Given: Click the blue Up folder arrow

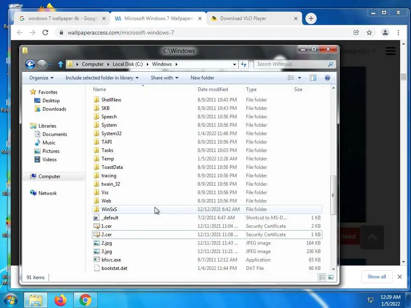Looking at the screenshot, I should click(x=61, y=64).
